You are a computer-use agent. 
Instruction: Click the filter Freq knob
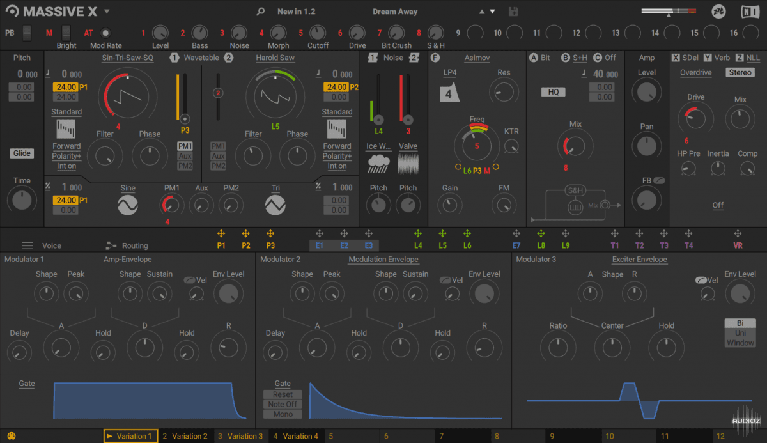(x=477, y=146)
